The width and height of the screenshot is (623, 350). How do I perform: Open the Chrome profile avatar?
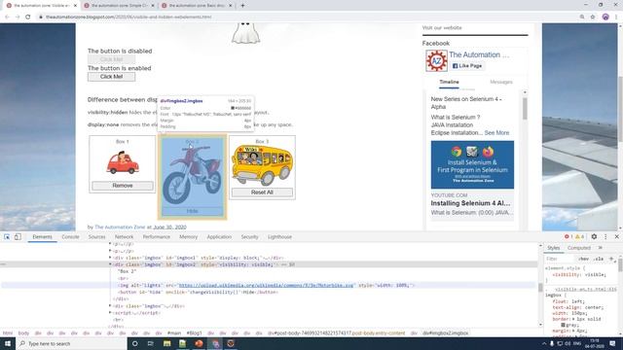point(605,17)
